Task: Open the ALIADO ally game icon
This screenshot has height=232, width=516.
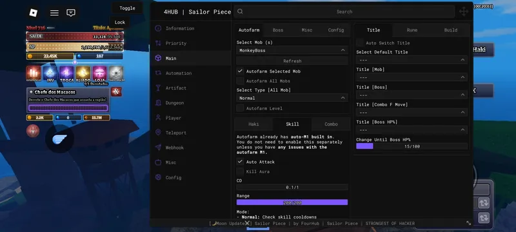Action: (83, 73)
